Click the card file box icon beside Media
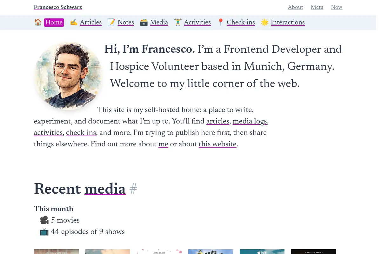Image resolution: width=381 pixels, height=254 pixels. [x=144, y=23]
